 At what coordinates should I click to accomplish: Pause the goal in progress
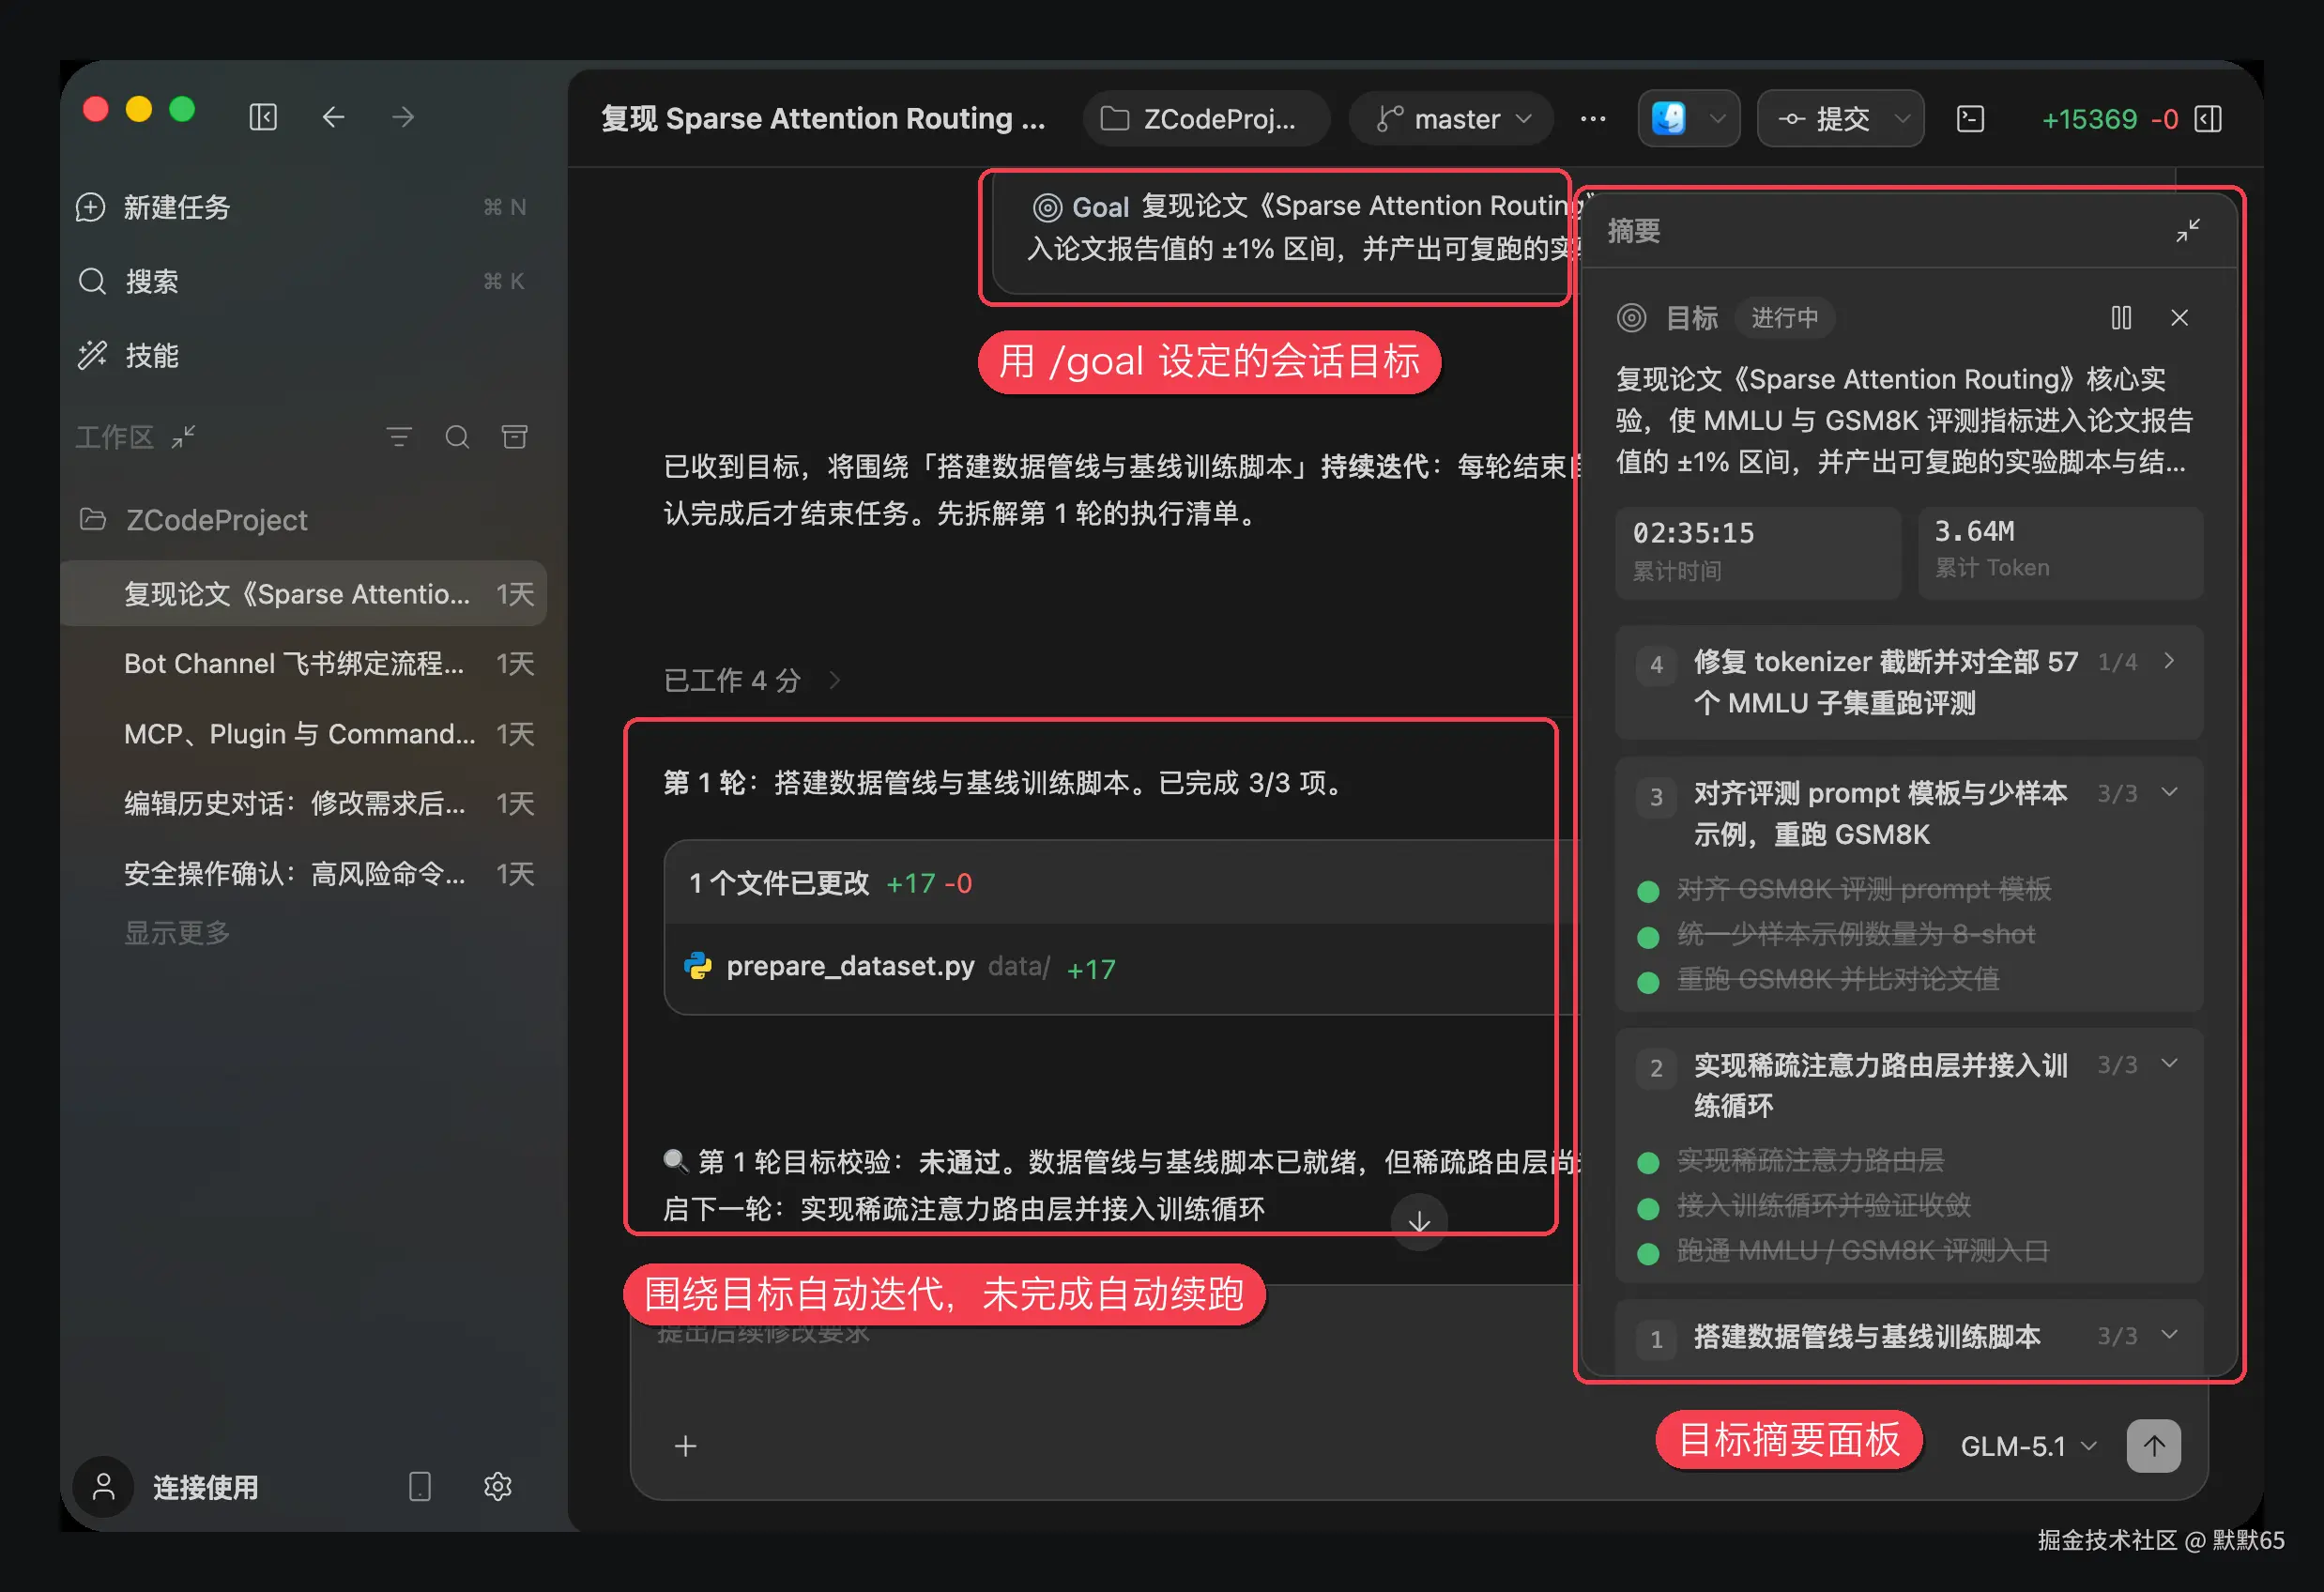click(x=2120, y=318)
